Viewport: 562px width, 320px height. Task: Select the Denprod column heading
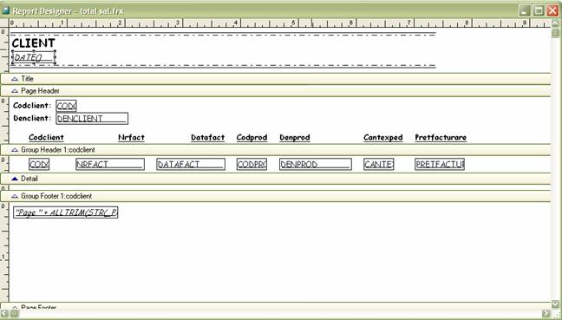(295, 138)
